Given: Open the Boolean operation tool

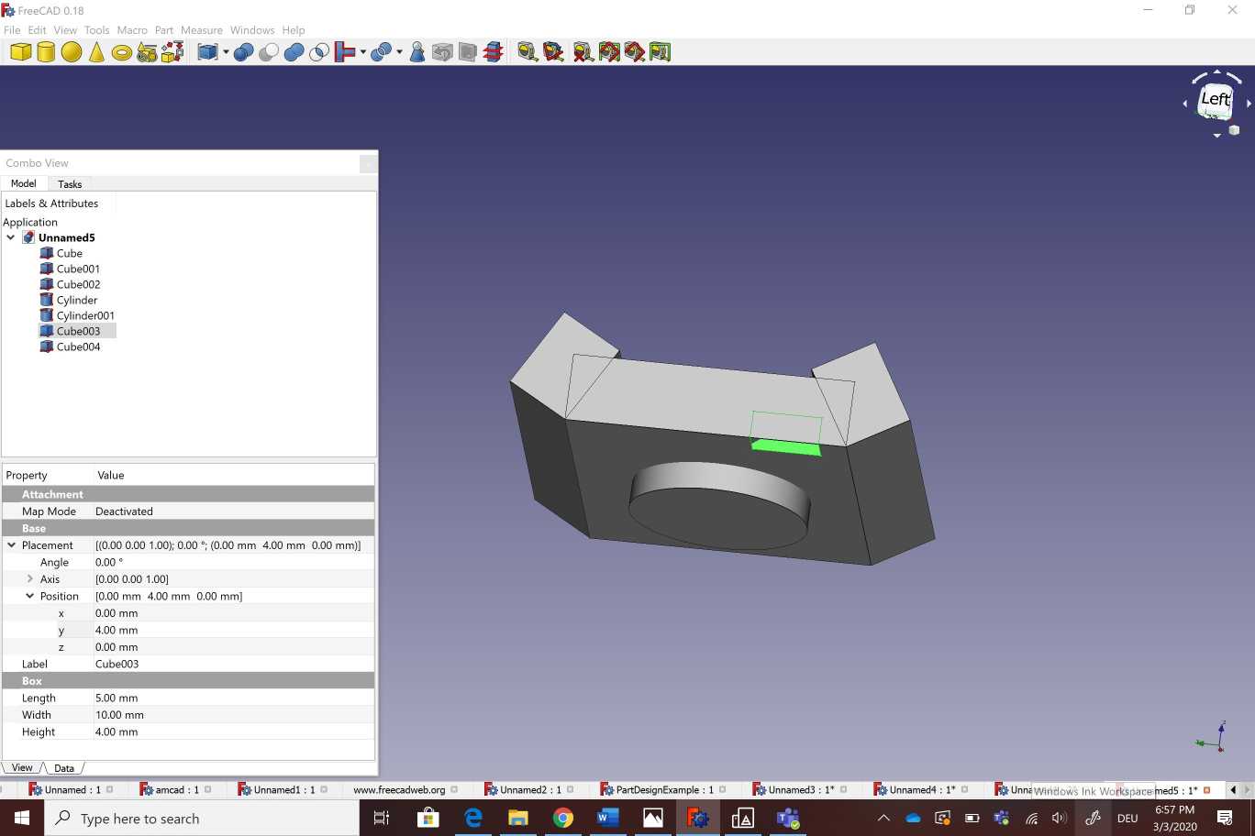Looking at the screenshot, I should 243,52.
